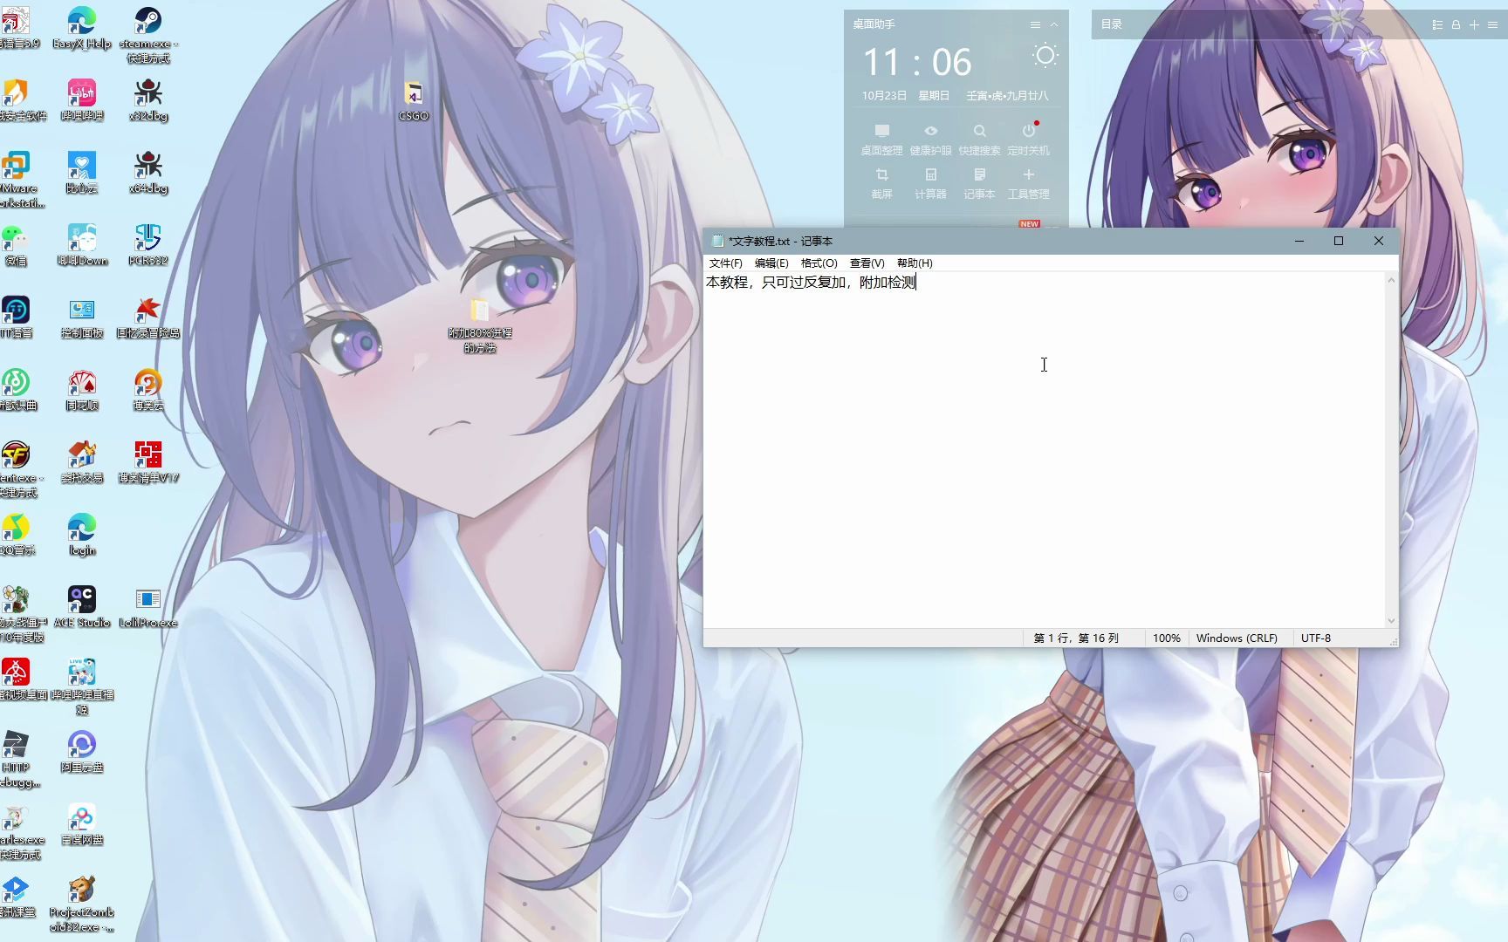Click 截屏 screenshot tool in the desktop assistant

coord(881,183)
